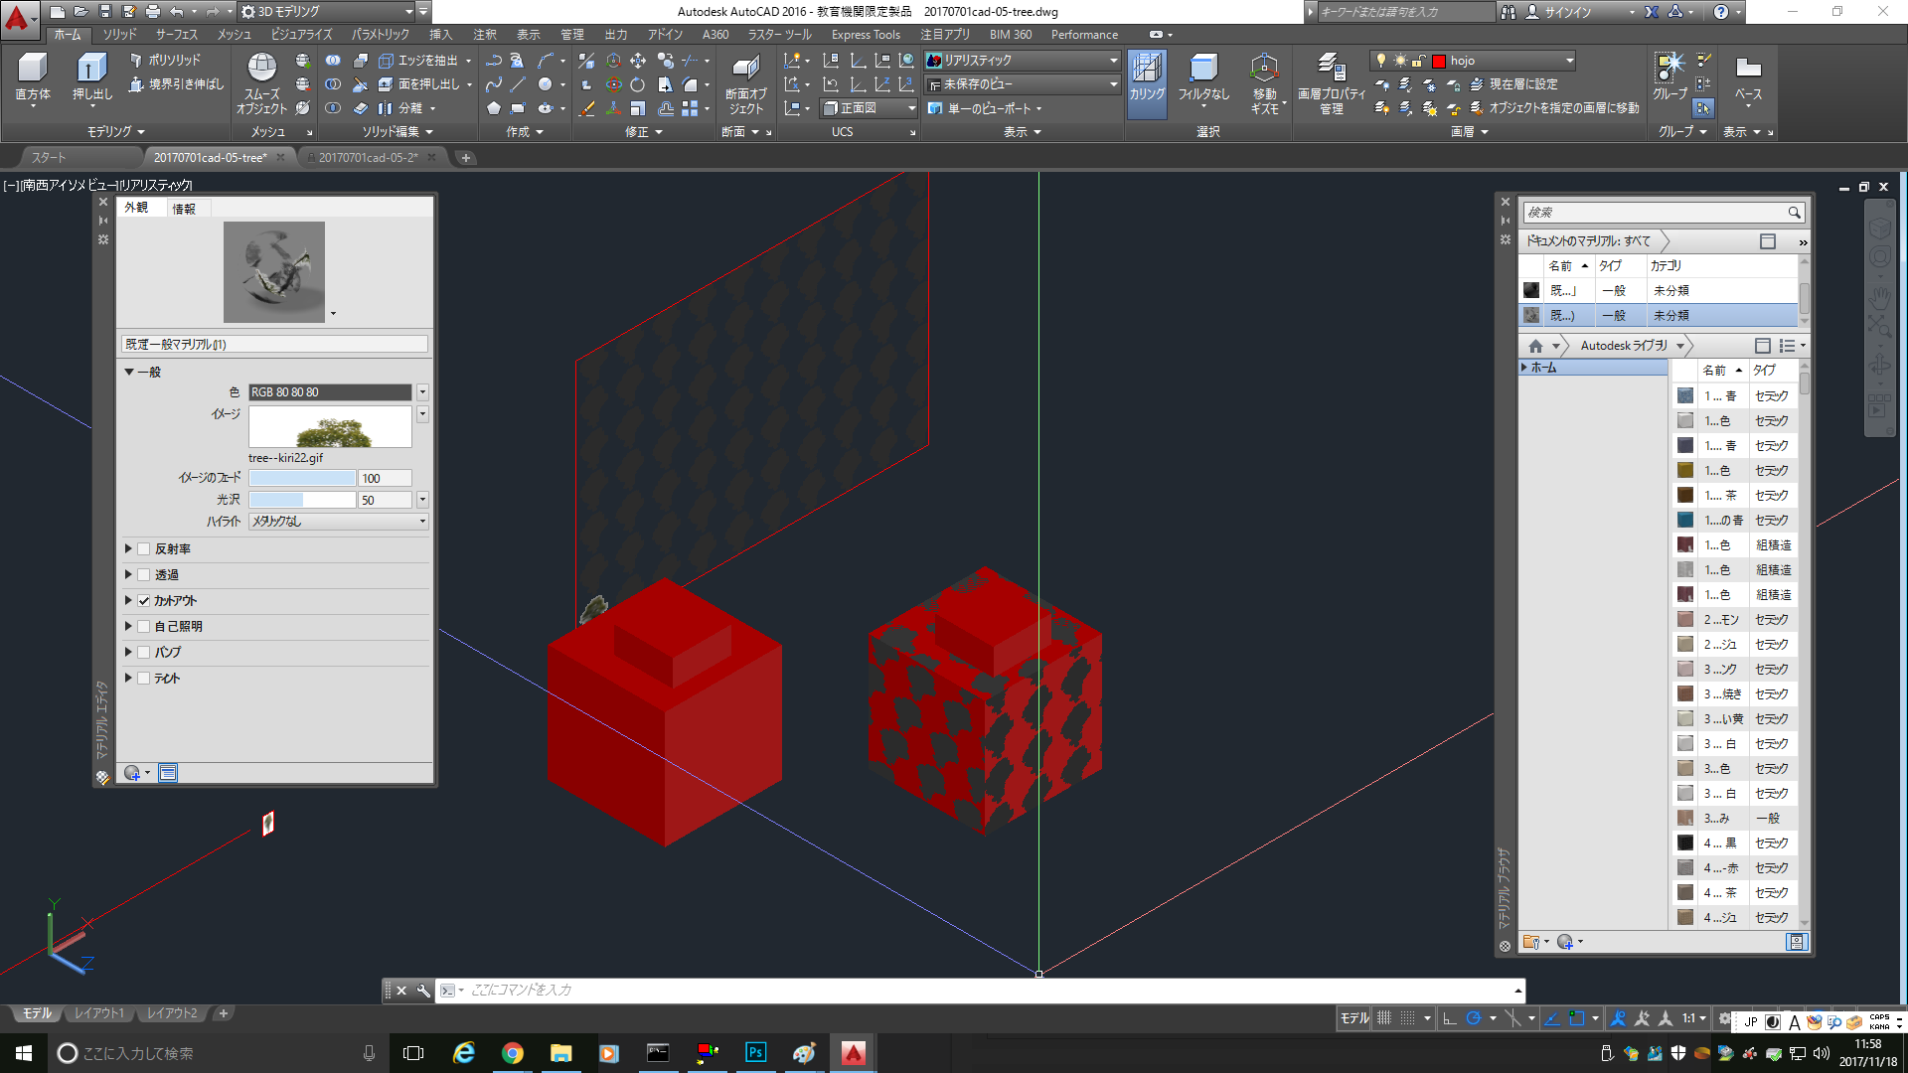Screen dimensions: 1908x1073
Task: Enable the 自己照明 self-illumination checkbox
Action: [144, 627]
